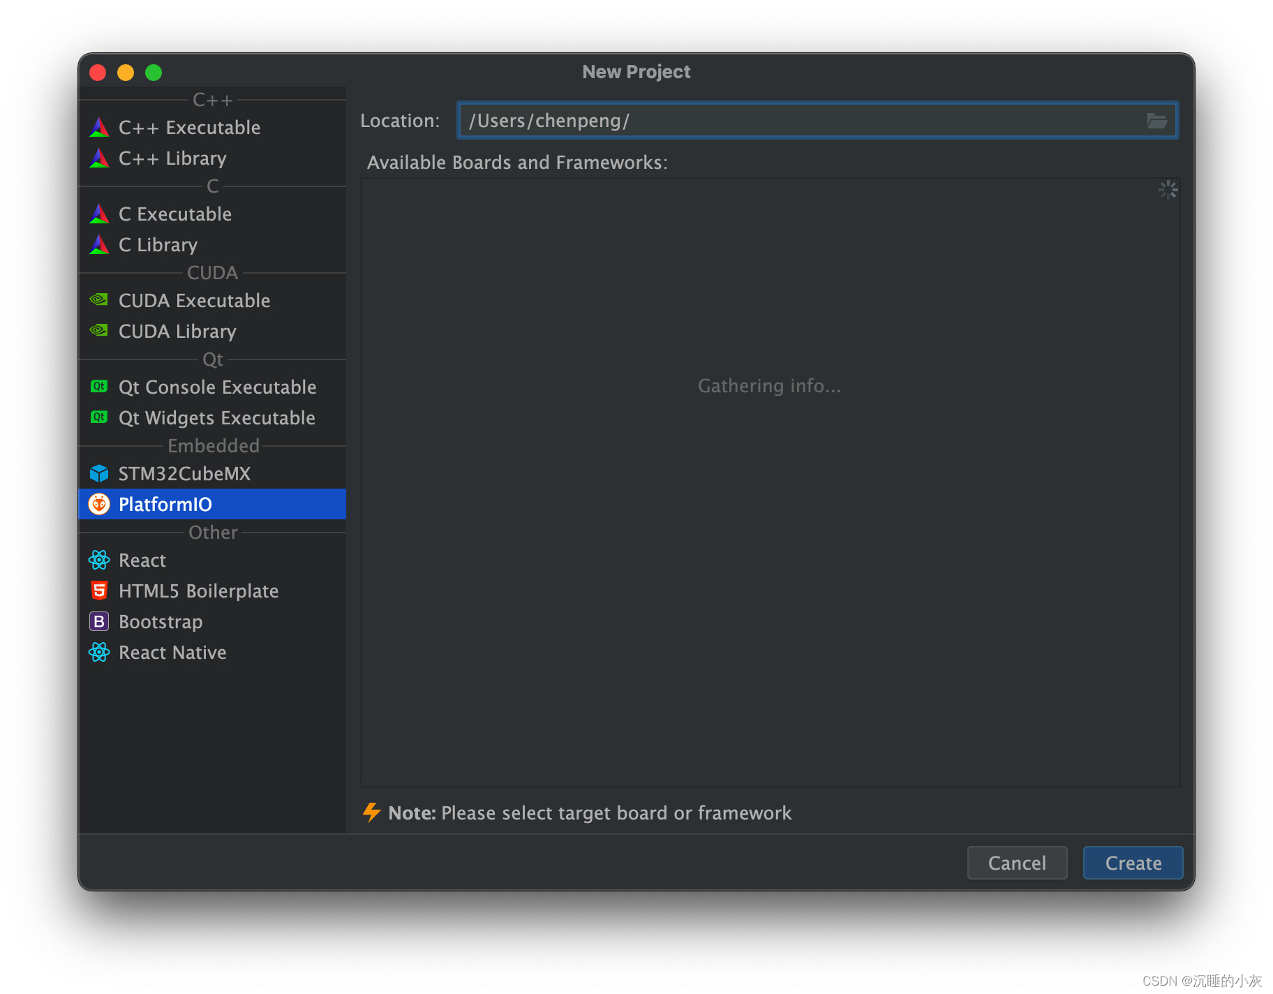Choose the Bootstrap project template
Image resolution: width=1273 pixels, height=994 pixels.
point(212,621)
